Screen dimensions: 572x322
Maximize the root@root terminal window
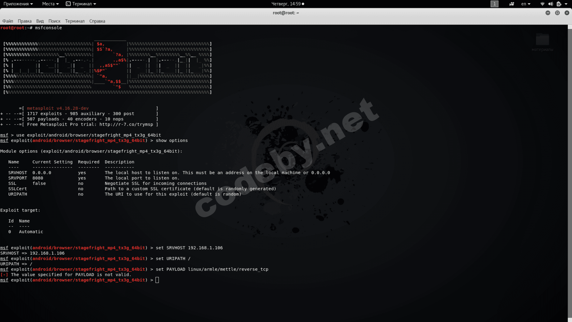[x=557, y=13]
